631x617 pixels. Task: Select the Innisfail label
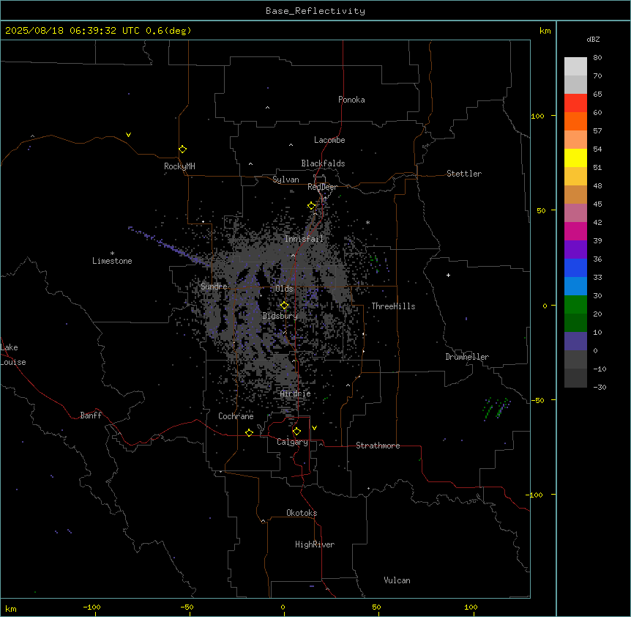(x=304, y=239)
